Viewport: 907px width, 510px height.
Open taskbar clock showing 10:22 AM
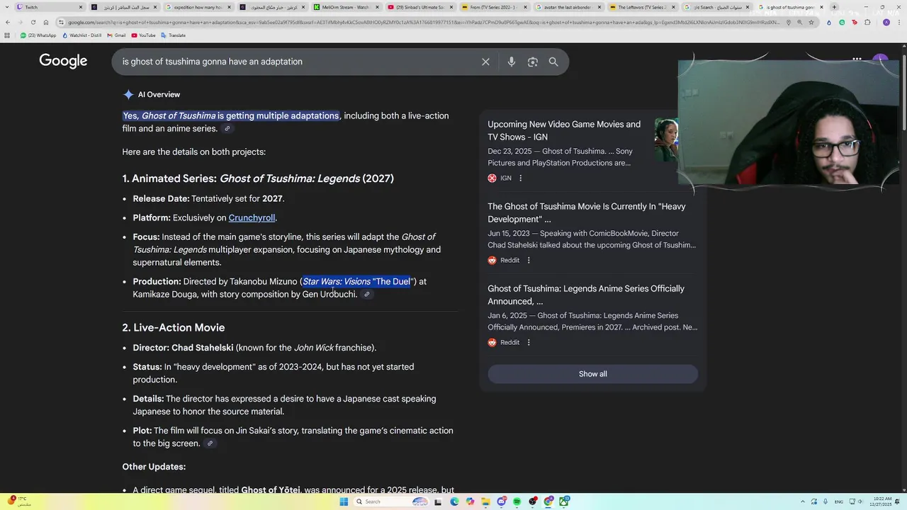tap(882, 501)
